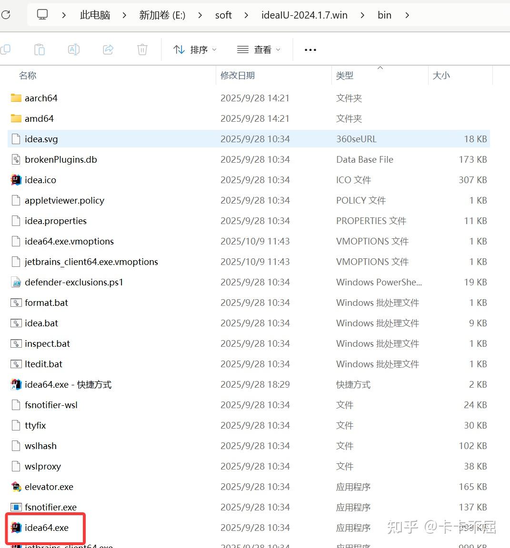The height and width of the screenshot is (548, 510).
Task: Navigate to idealU-2024.1.7.win in breadcrumb
Action: 304,15
